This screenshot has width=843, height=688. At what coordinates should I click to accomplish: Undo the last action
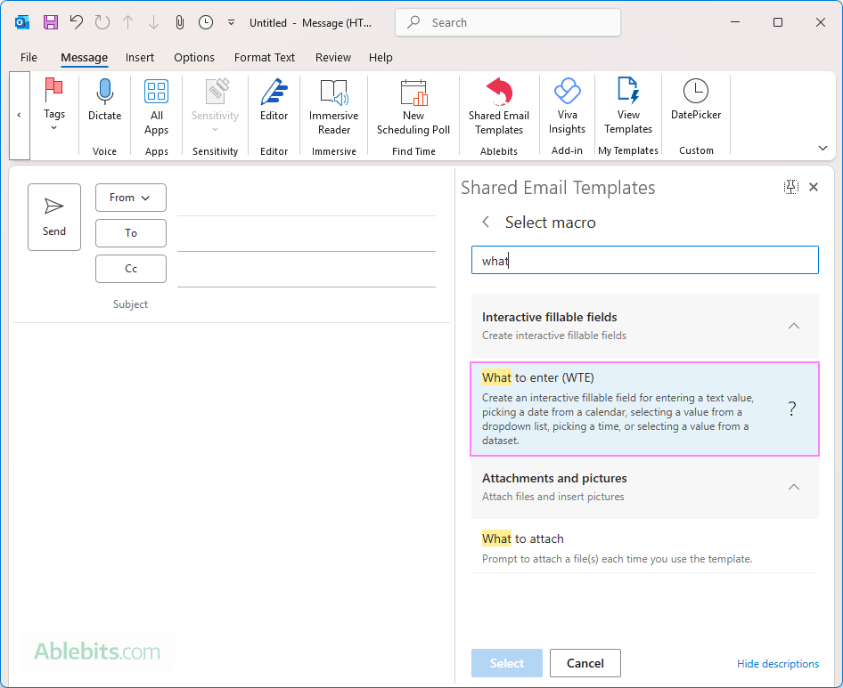pos(77,22)
